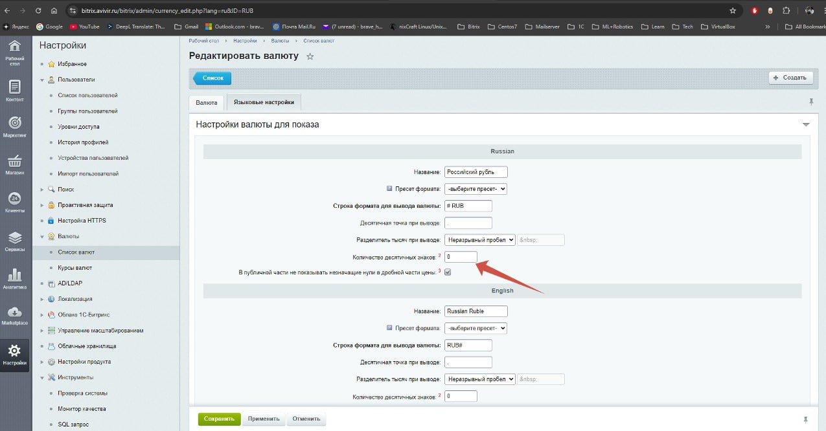Expand the Поиск tree node
The height and width of the screenshot is (431, 826).
click(x=43, y=190)
